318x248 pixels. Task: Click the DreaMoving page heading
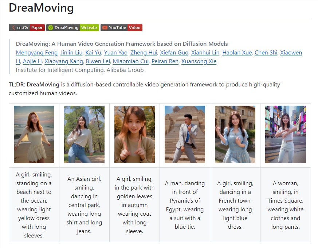(41, 8)
